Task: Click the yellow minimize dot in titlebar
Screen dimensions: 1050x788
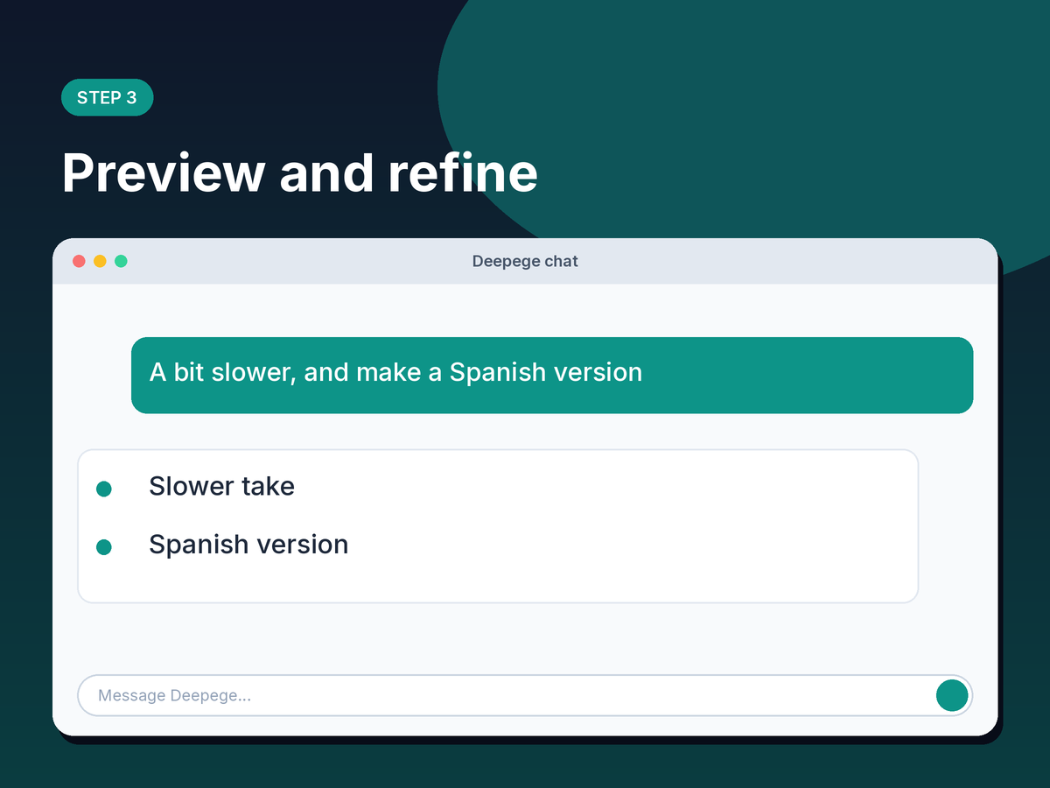Action: point(100,261)
